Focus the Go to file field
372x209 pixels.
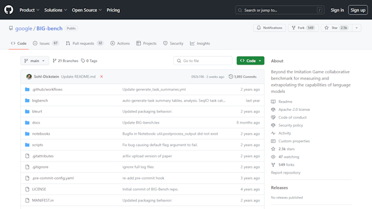[203, 60]
